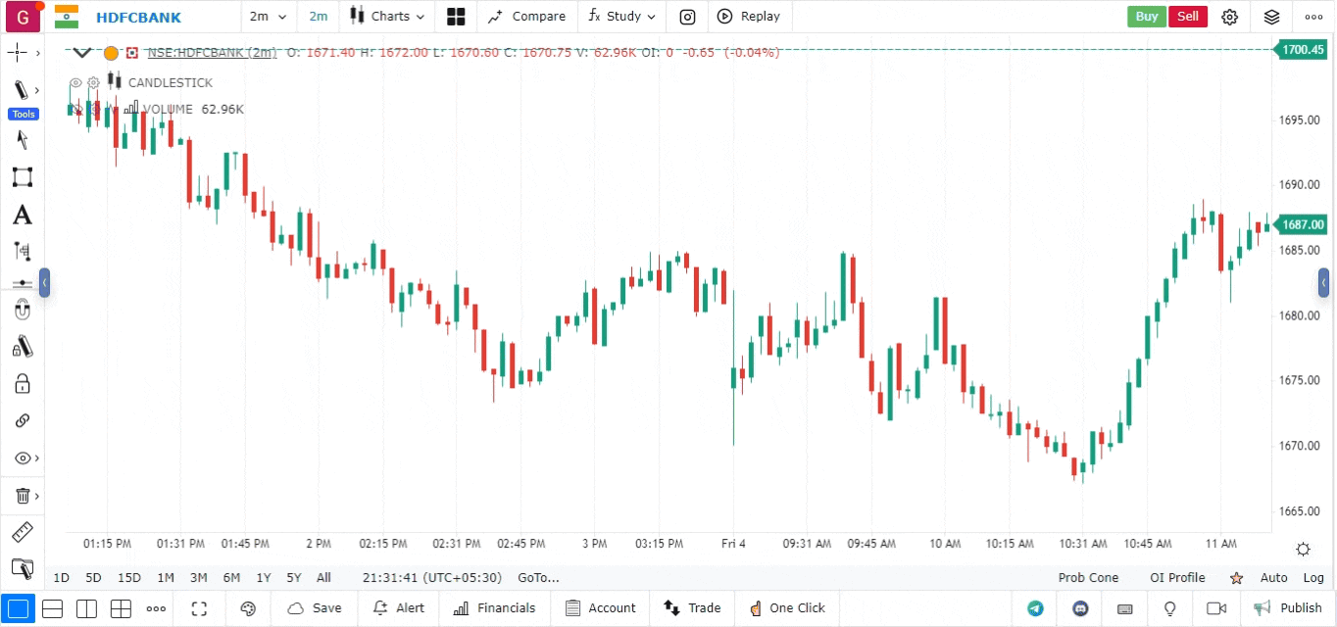Expand the Charts type dropdown
This screenshot has width=1337, height=627.
pos(389,17)
